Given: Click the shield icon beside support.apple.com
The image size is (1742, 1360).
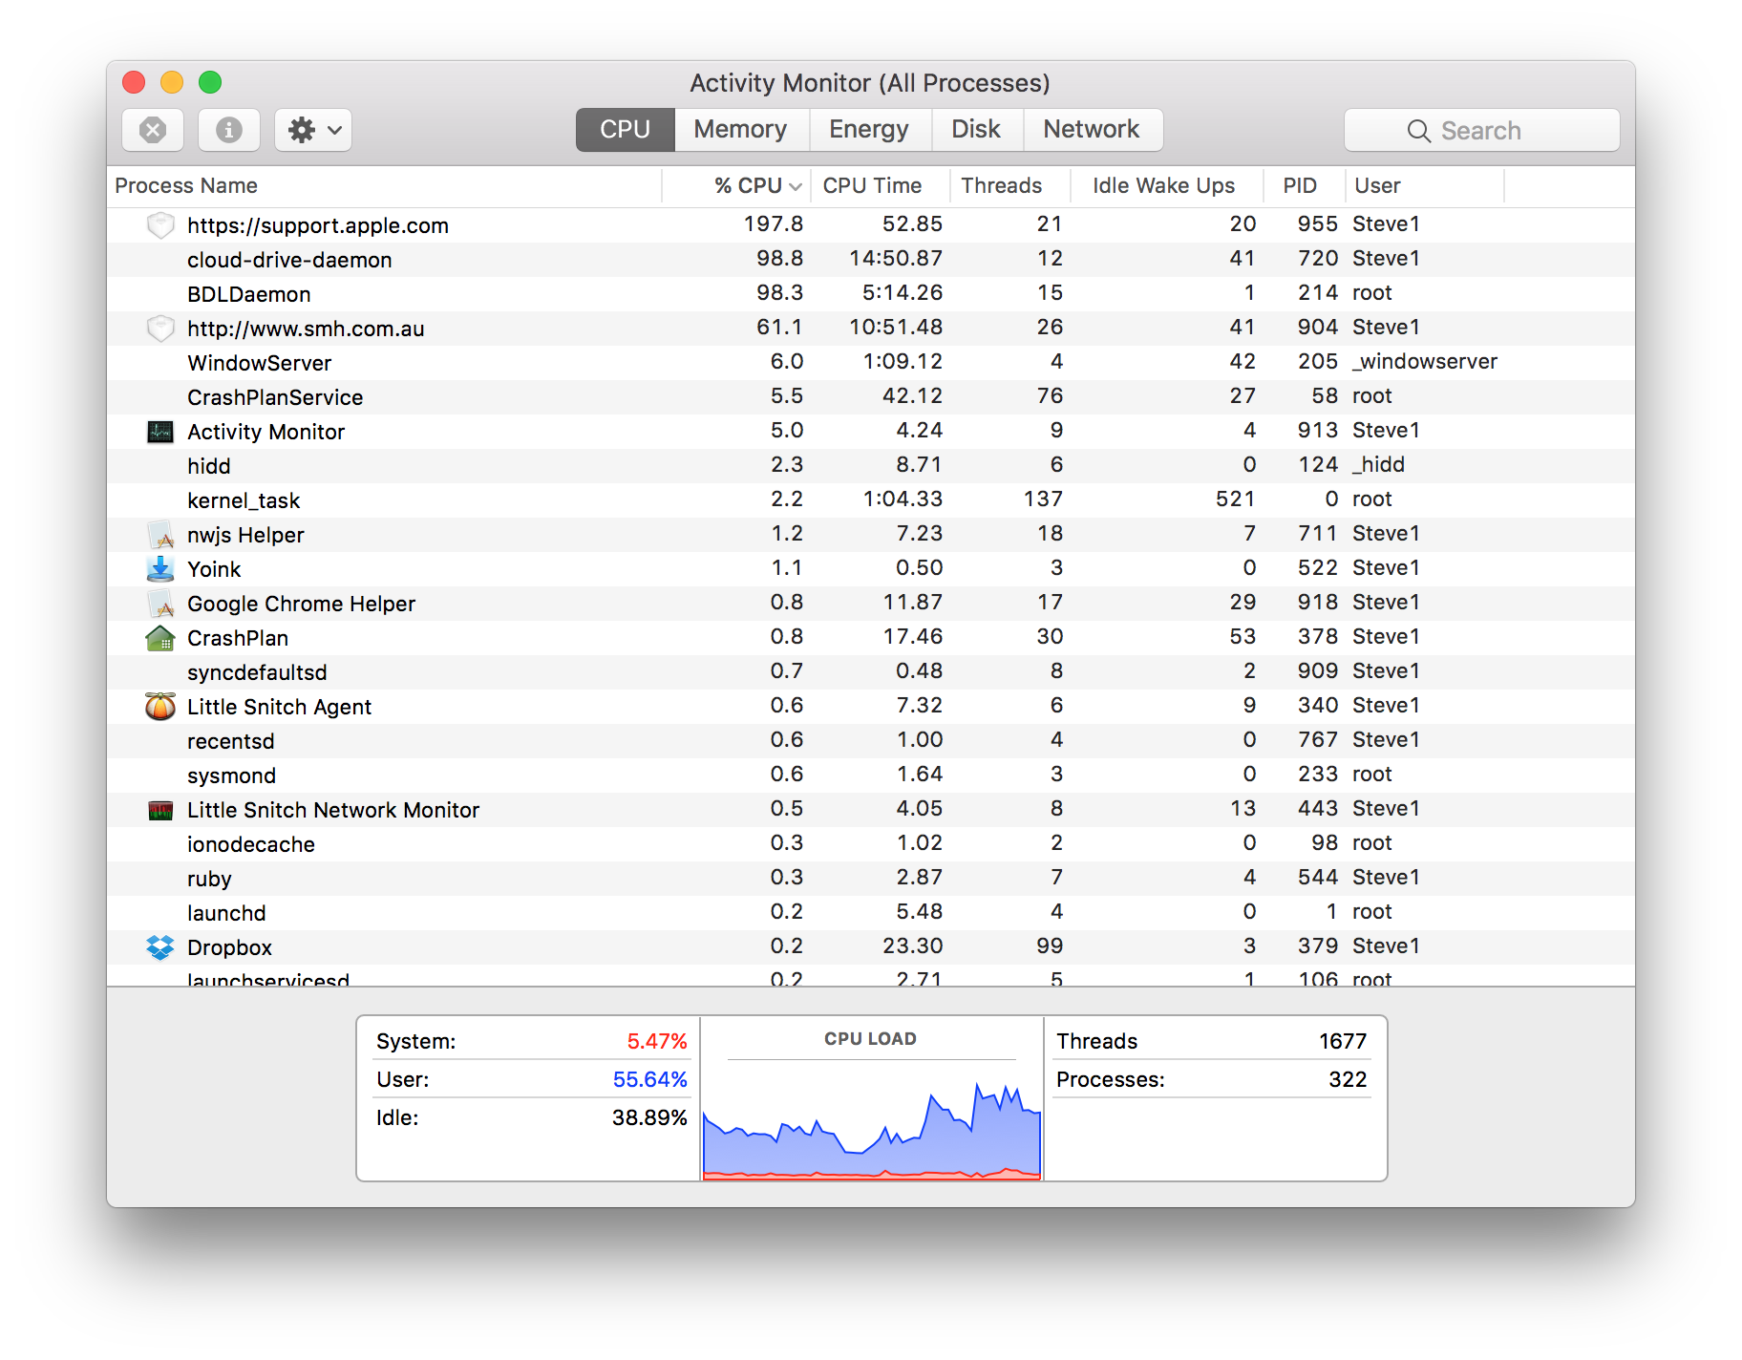Looking at the screenshot, I should 160,225.
